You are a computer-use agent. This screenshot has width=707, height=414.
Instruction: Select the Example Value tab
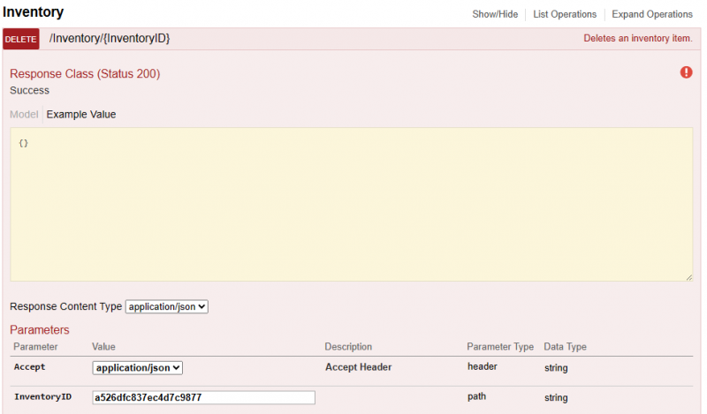pyautogui.click(x=81, y=114)
